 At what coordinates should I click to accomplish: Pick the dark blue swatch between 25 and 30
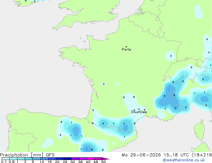[68, 159]
